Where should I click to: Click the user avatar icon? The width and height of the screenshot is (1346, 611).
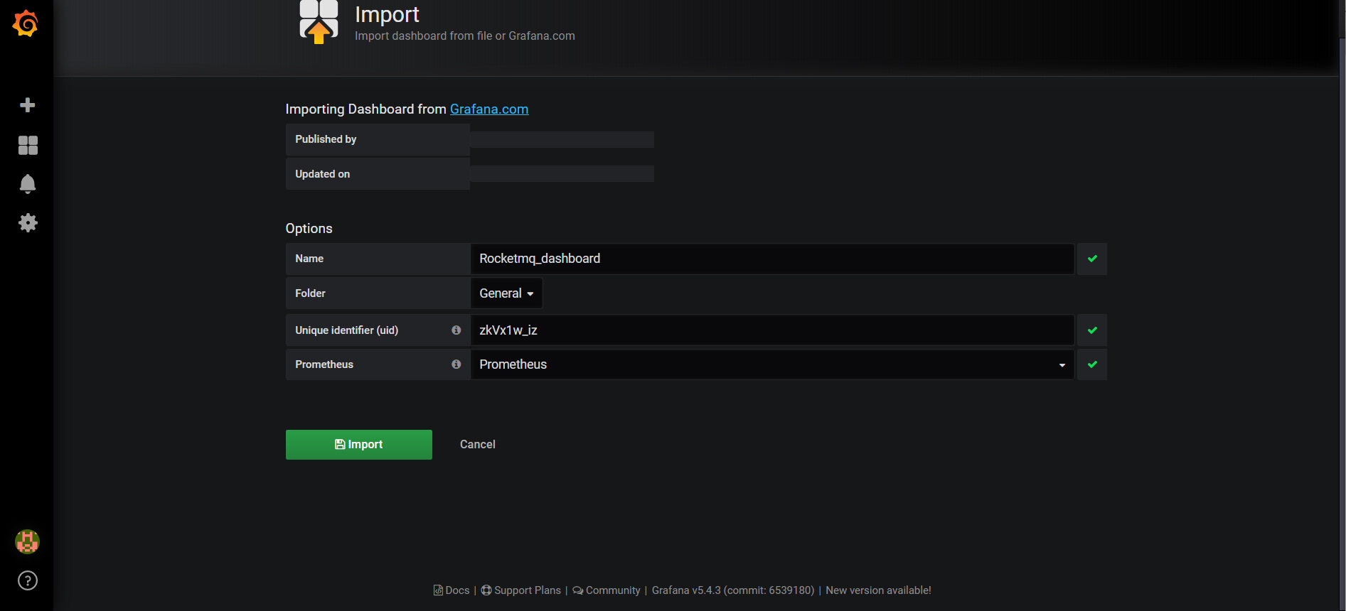[27, 541]
